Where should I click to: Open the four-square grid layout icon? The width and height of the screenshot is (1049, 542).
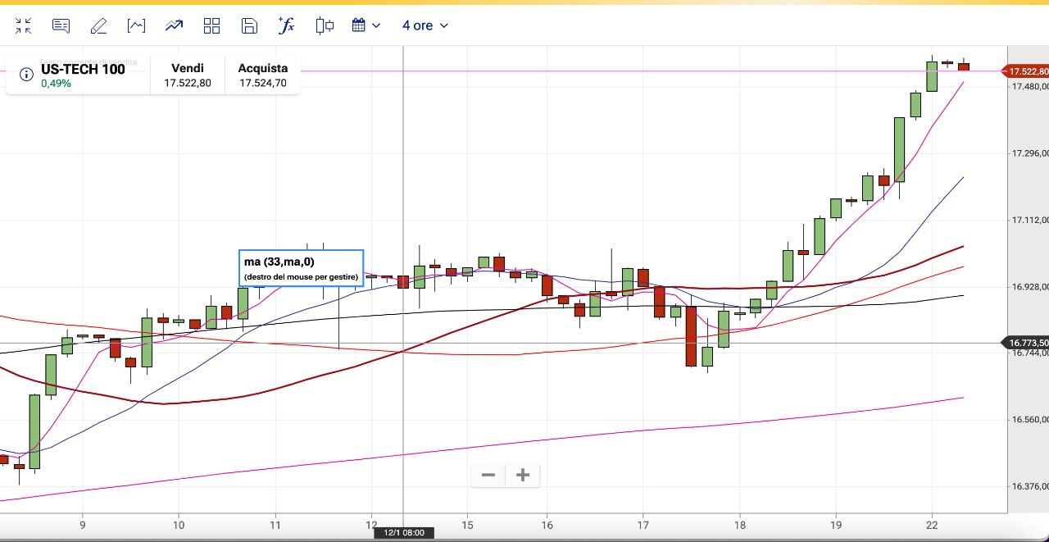pos(211,25)
